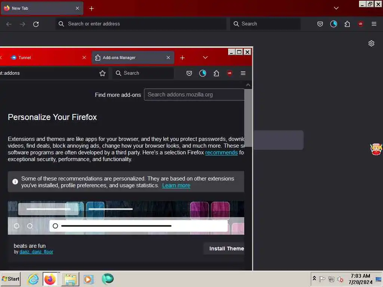Open hamburger menu in Add-ons window
The height and width of the screenshot is (287, 383).
click(243, 73)
